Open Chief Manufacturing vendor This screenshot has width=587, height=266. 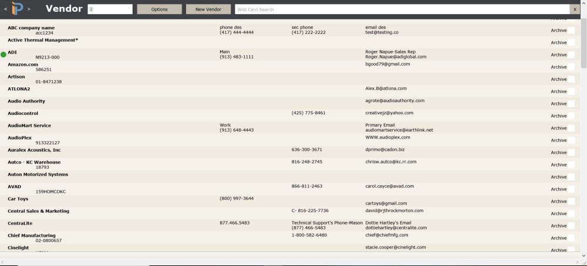[32, 236]
